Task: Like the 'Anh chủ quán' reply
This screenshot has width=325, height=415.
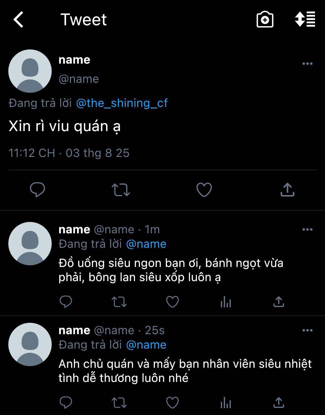Action: point(172,402)
